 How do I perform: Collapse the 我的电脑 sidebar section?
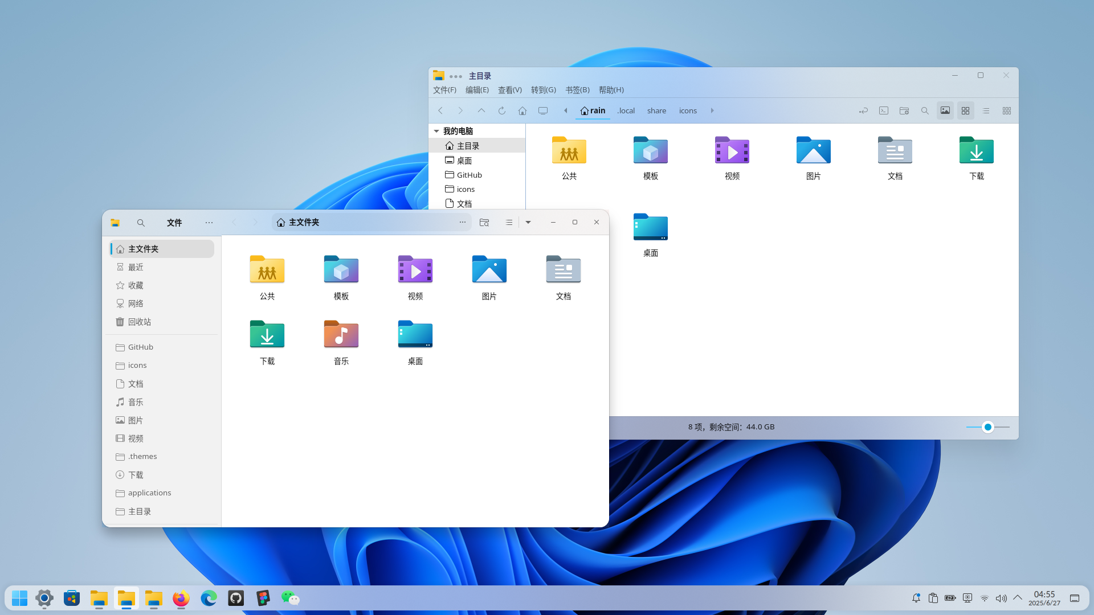click(x=436, y=131)
